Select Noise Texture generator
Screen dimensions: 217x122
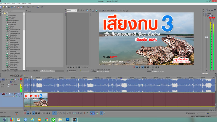[12, 22]
